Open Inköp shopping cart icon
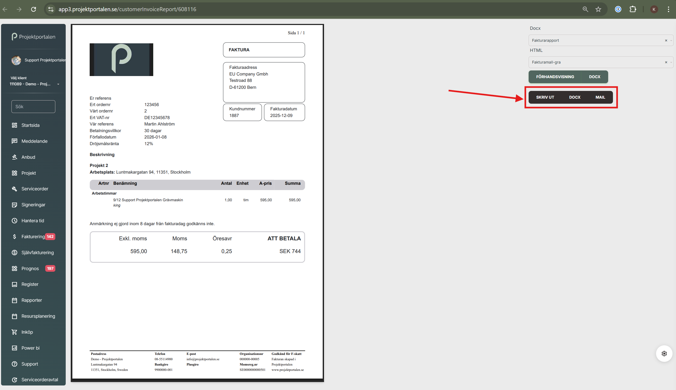Viewport: 676px width, 390px height. (x=14, y=332)
